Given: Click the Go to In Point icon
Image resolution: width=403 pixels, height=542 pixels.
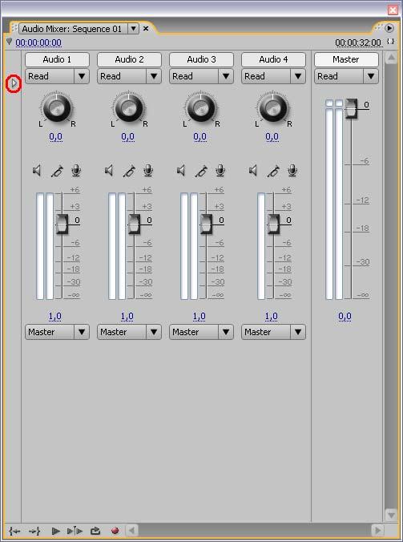Looking at the screenshot, I should pyautogui.click(x=14, y=531).
